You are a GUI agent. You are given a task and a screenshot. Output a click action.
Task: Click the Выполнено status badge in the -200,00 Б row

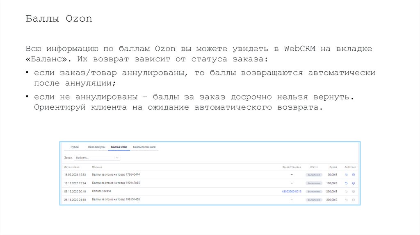[314, 192]
